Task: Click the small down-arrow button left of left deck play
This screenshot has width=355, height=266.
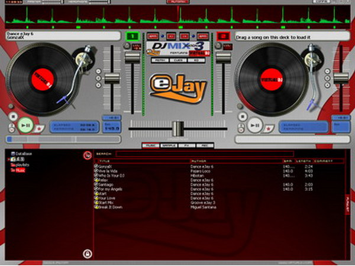Action: tap(12, 130)
